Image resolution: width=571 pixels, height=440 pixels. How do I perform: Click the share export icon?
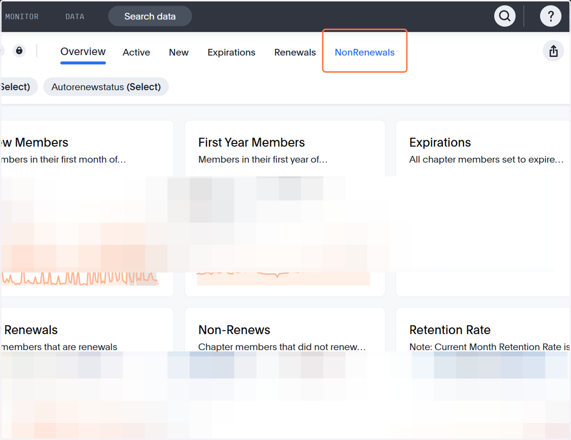pyautogui.click(x=553, y=51)
